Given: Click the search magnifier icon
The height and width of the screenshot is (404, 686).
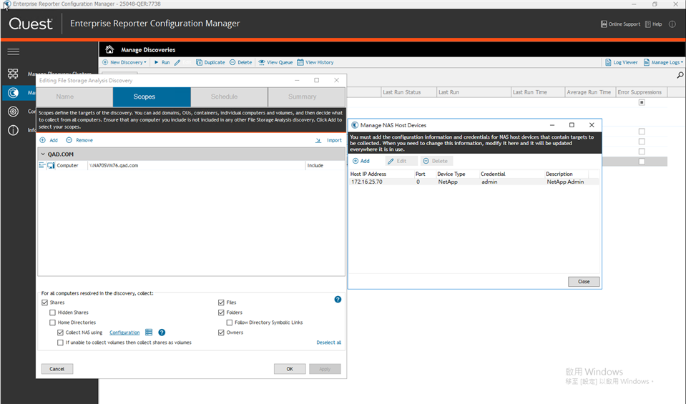Looking at the screenshot, I should (x=680, y=75).
